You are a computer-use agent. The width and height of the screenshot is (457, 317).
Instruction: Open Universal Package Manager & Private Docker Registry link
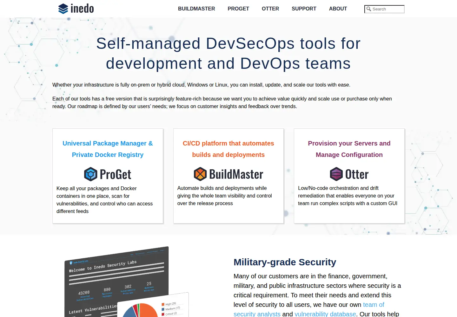[108, 149]
